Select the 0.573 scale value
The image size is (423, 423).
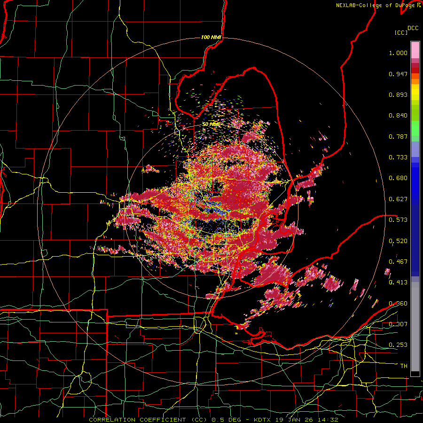point(398,220)
